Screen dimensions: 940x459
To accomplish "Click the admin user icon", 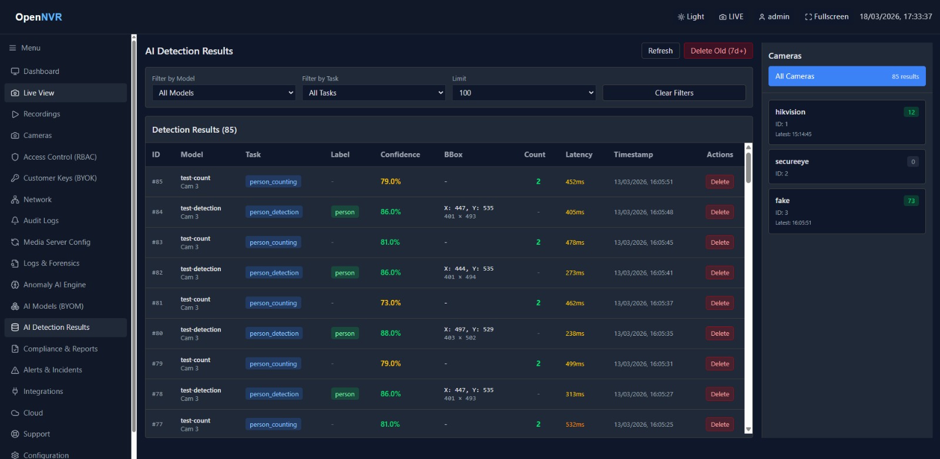I will click(x=762, y=17).
